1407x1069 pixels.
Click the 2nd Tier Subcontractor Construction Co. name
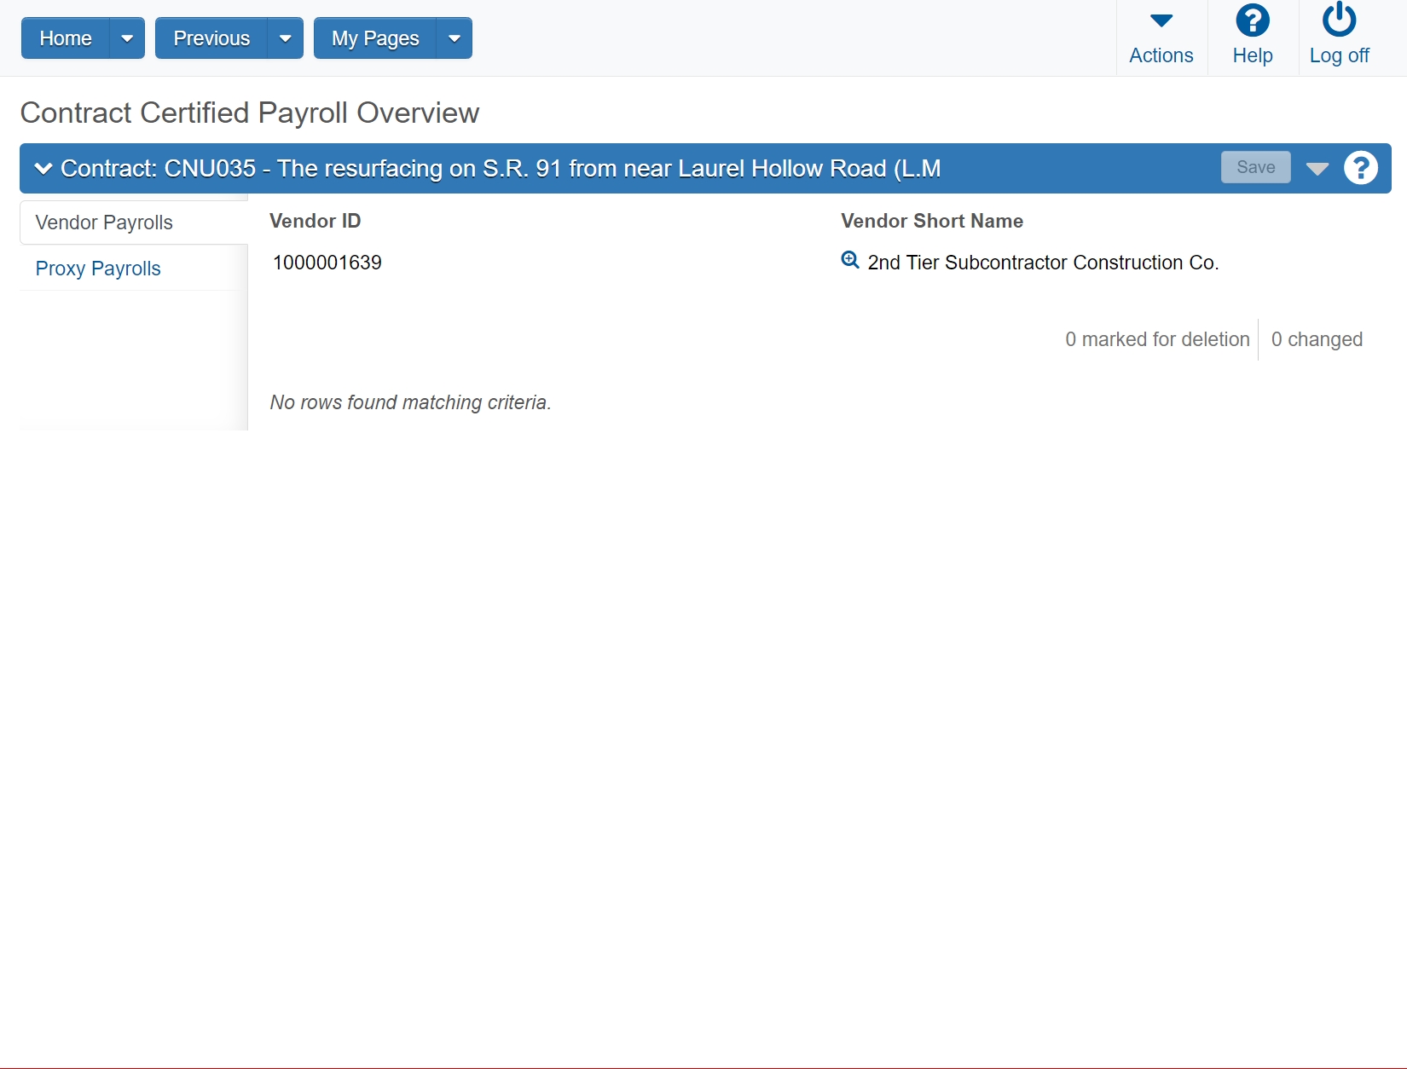1043,263
